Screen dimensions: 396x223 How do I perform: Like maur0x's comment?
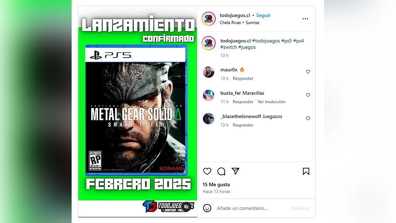[x=308, y=72]
